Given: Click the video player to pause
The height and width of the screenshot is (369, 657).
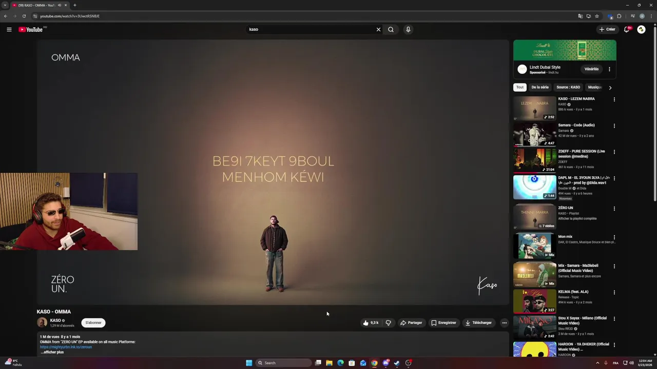Looking at the screenshot, I should coord(273,172).
